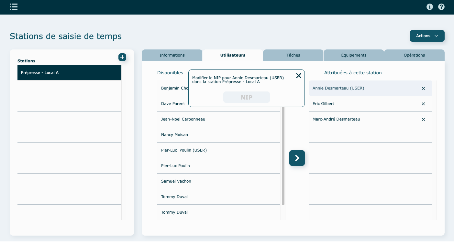
Task: Select the Opérations tab
Action: click(414, 55)
